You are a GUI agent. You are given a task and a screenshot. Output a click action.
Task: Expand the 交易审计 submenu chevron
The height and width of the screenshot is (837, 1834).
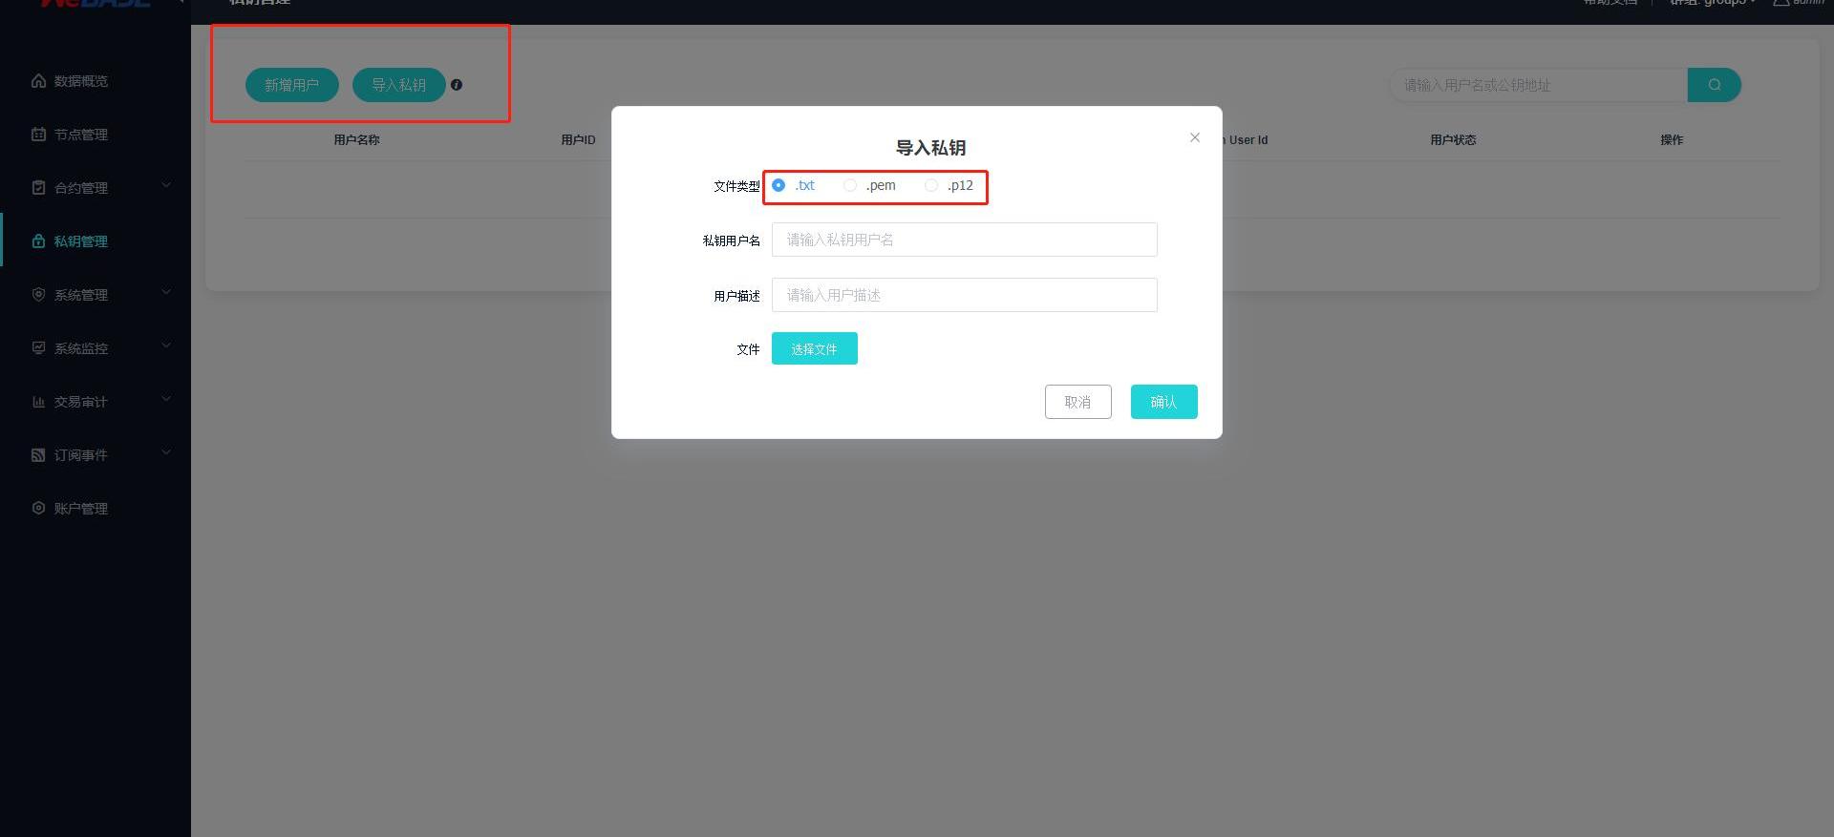[x=166, y=399]
